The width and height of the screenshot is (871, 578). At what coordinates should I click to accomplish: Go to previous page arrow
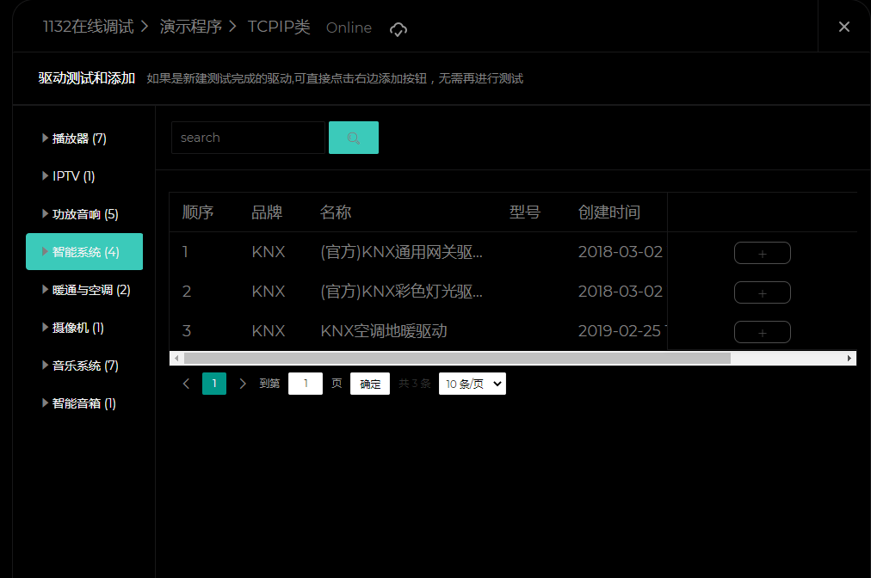187,384
